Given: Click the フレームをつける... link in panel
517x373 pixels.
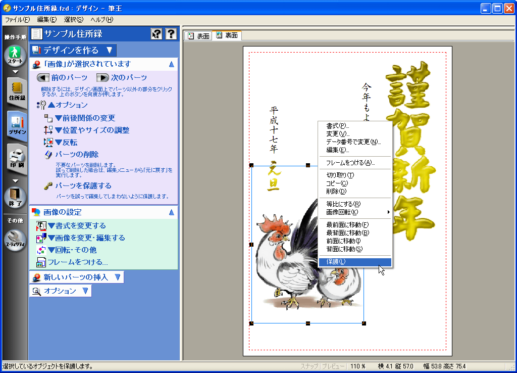Looking at the screenshot, I should (x=78, y=262).
